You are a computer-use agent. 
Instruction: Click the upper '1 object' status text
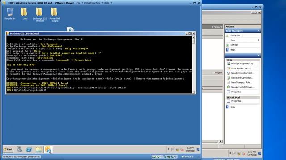click(217, 27)
